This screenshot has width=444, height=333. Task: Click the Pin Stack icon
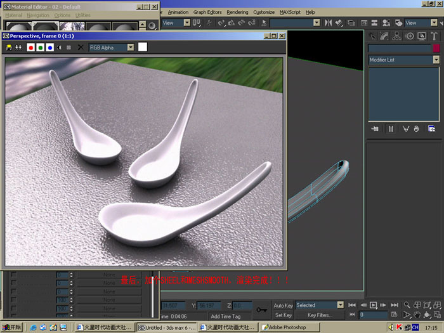click(375, 129)
